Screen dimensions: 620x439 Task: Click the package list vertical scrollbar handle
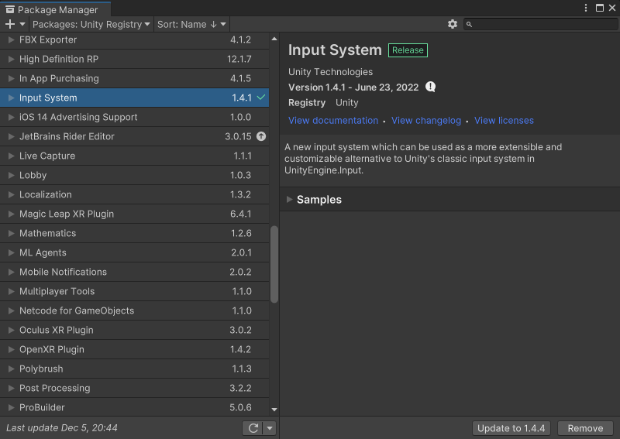pos(274,264)
